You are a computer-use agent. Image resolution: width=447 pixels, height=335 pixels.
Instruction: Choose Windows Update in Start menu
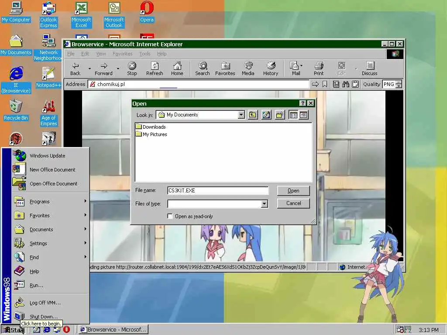click(51, 156)
